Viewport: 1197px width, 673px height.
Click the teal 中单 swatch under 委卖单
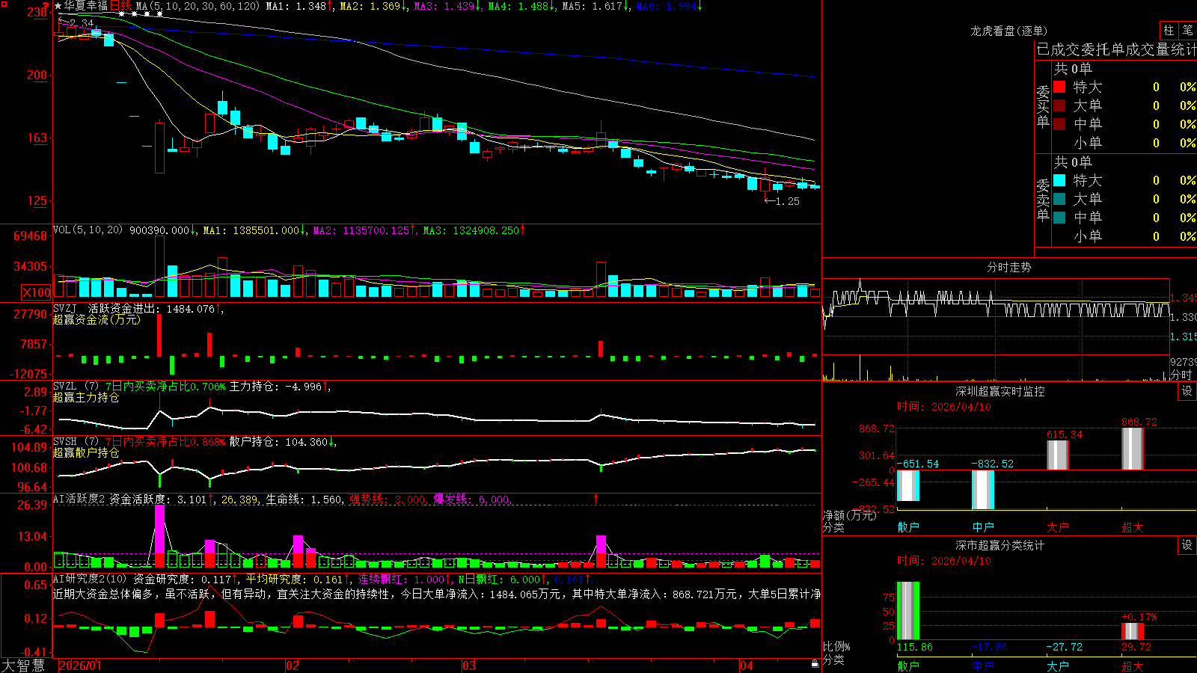[1059, 218]
